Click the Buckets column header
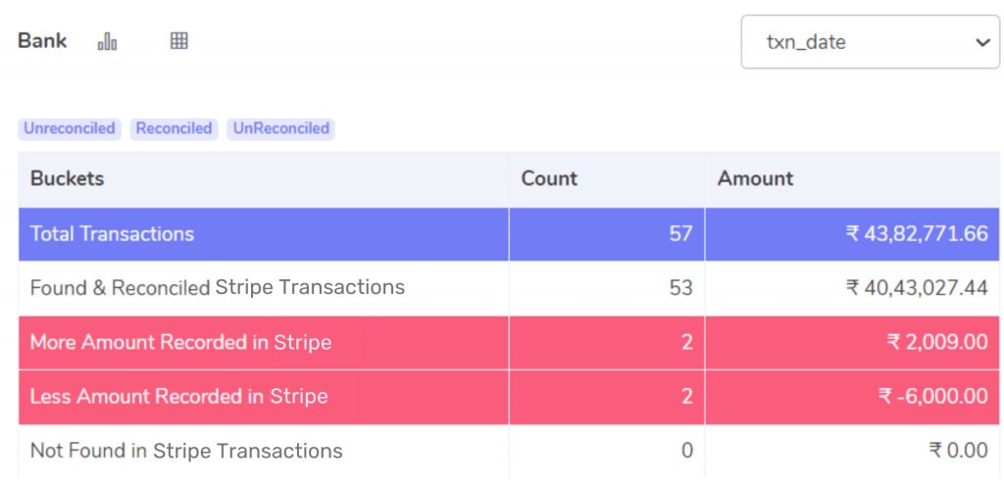This screenshot has height=483, width=1004. coord(68,178)
